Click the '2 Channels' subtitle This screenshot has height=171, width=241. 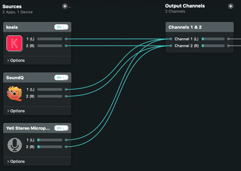pyautogui.click(x=175, y=11)
